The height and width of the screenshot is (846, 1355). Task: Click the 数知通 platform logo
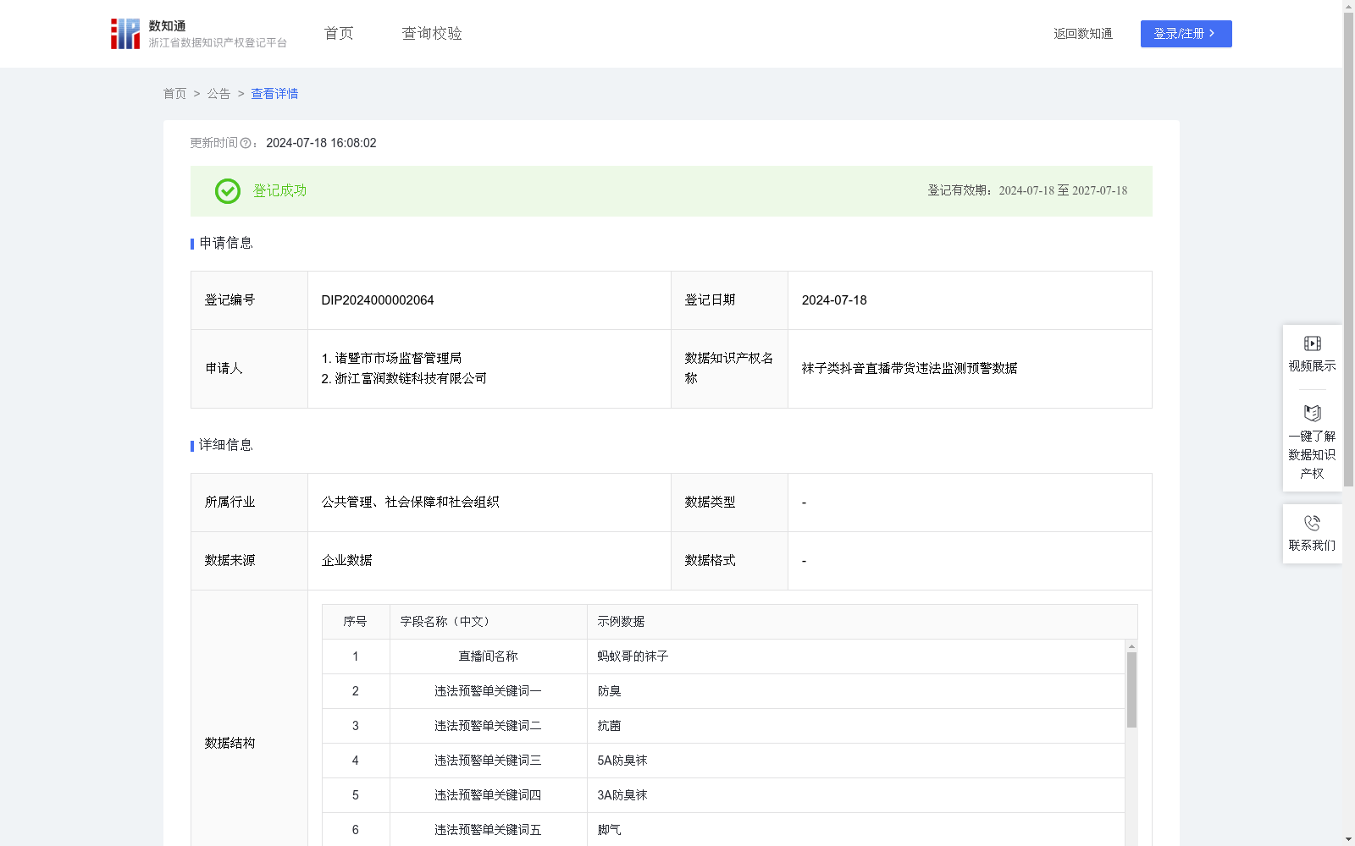[x=198, y=34]
